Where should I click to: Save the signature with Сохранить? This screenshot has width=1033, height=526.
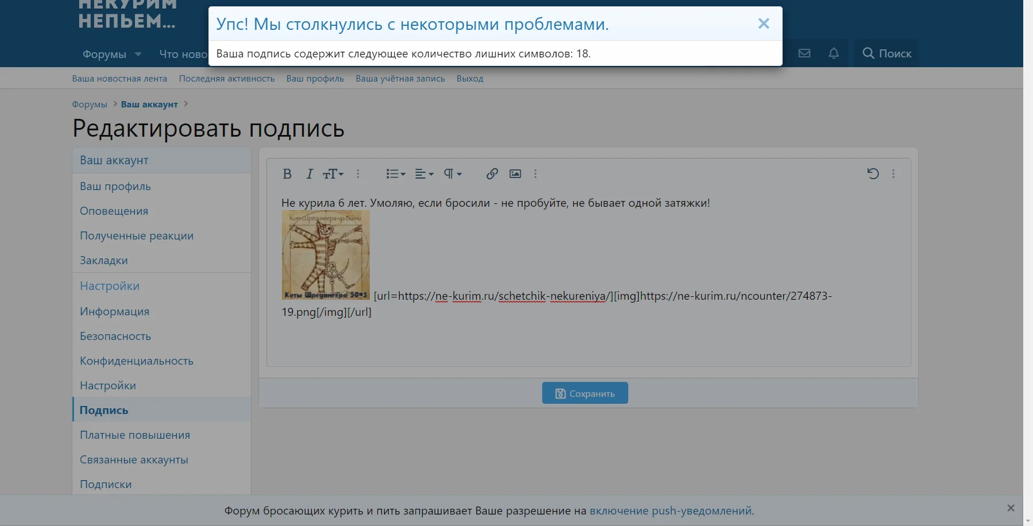click(585, 393)
